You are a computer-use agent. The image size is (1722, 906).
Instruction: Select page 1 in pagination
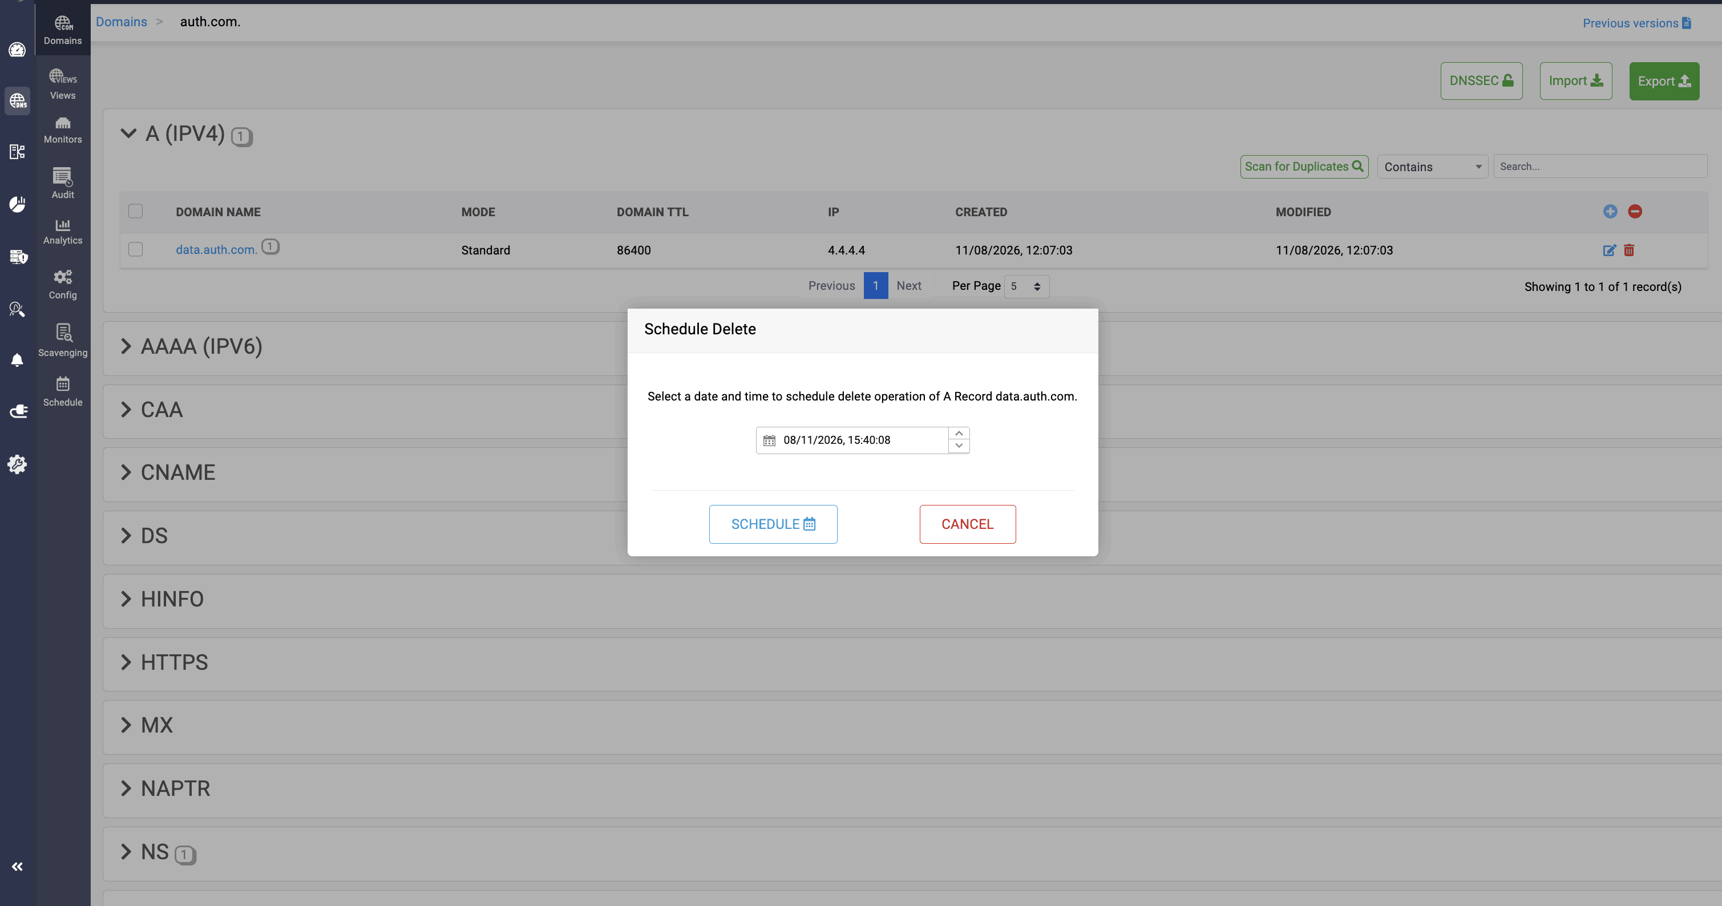pos(876,285)
